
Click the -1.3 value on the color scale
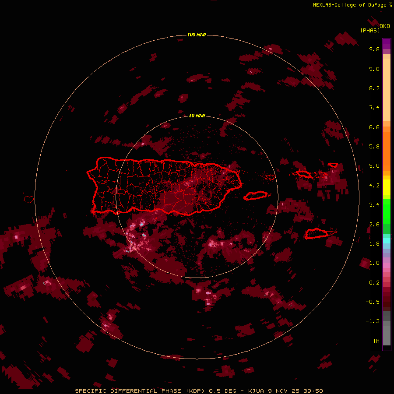point(373,321)
